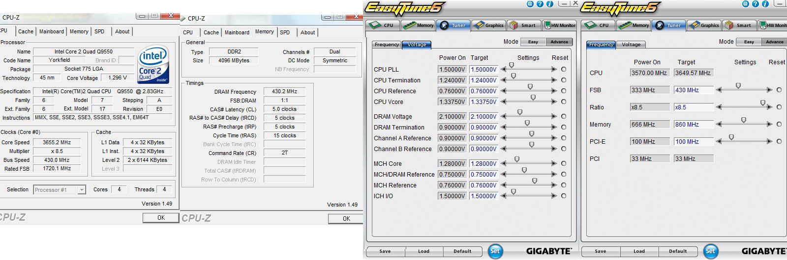Viewport: 787px width, 260px height.
Task: Click Save in the Voltage EasyTune6 window
Action: pyautogui.click(x=385, y=251)
